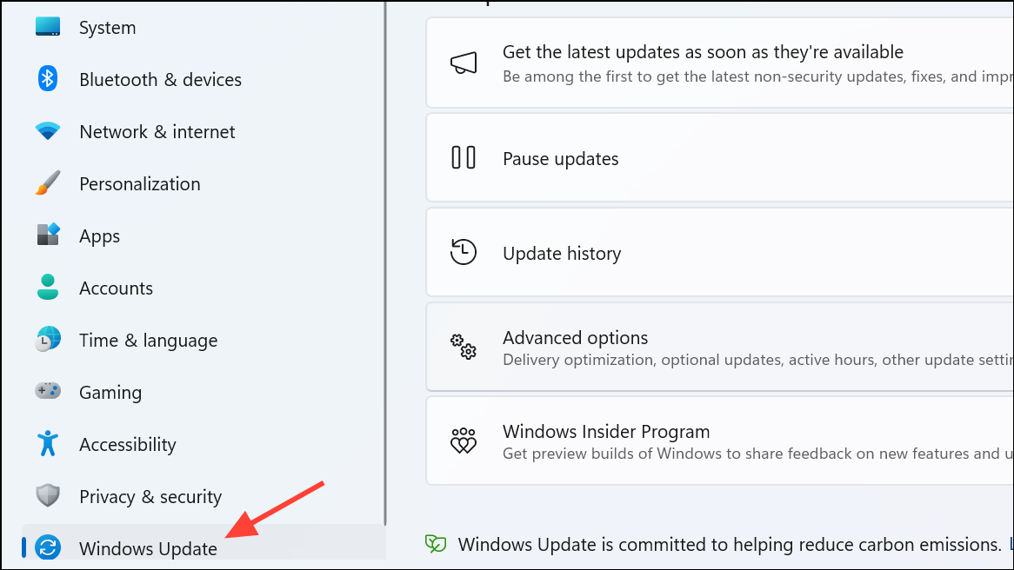This screenshot has width=1014, height=570.
Task: Click the Privacy & security shield icon
Action: 48,496
